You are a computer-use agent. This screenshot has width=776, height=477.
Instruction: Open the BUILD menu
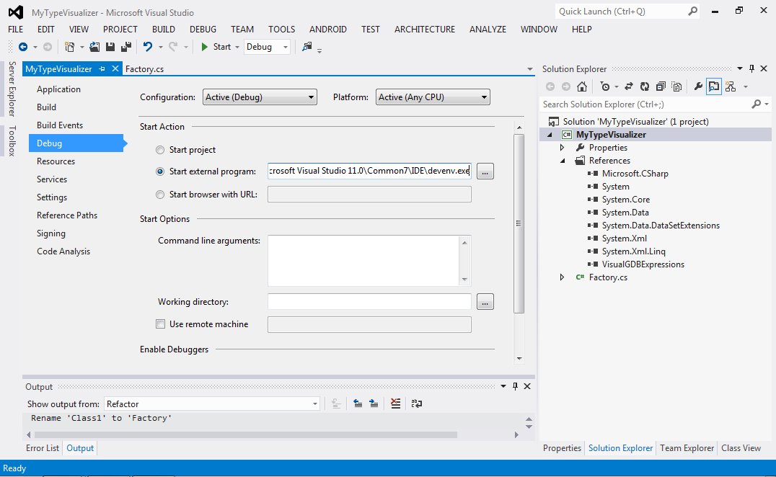pos(163,29)
